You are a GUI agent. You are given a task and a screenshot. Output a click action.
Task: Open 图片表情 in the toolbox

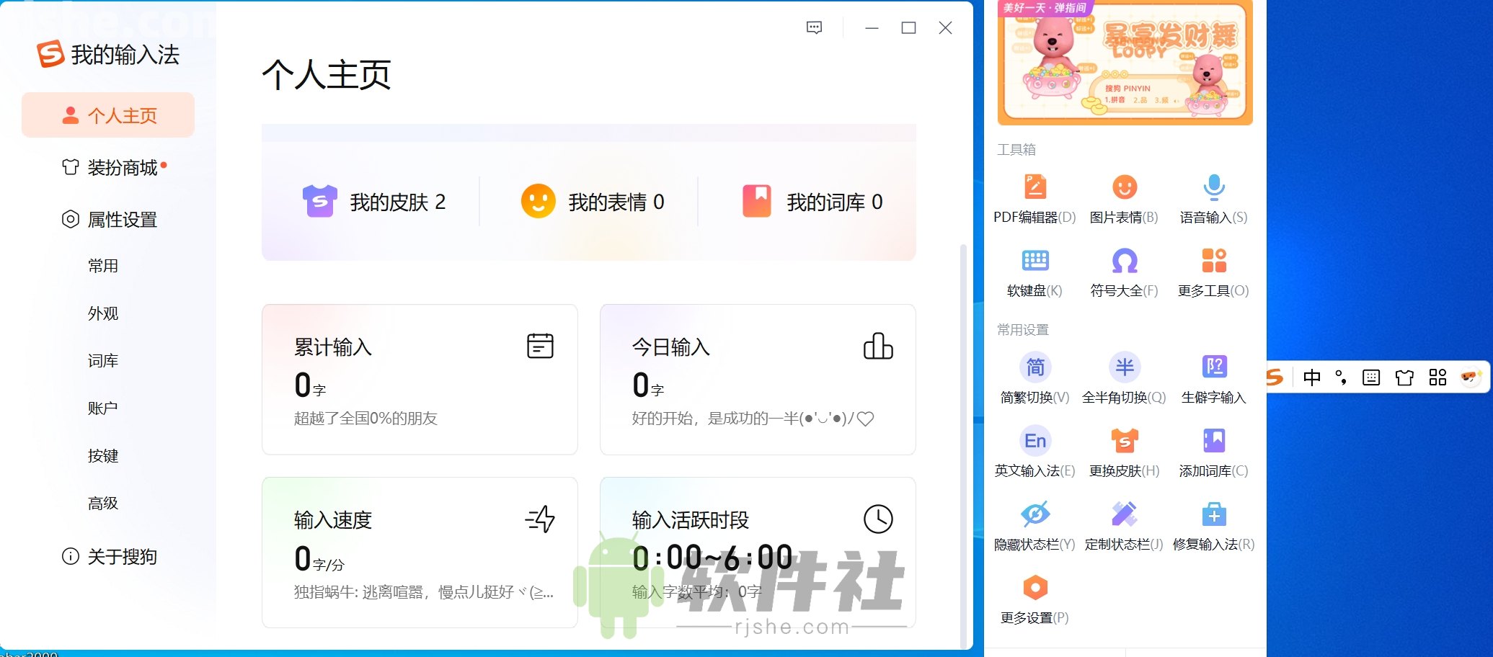coord(1124,199)
